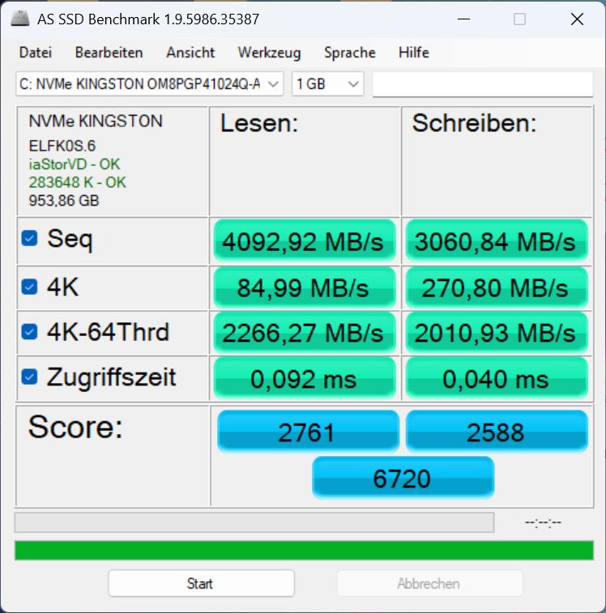
Task: Open the Werkzeug menu
Action: point(270,53)
